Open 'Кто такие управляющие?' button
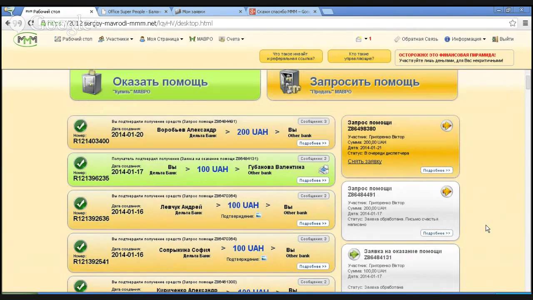This screenshot has height=300, width=533. tap(359, 56)
